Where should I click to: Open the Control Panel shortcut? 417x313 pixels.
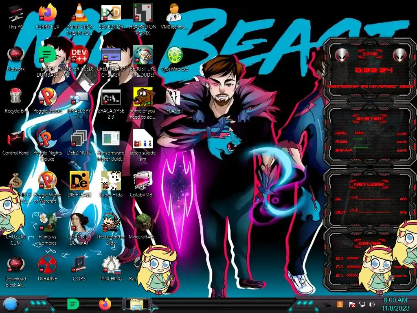(16, 143)
